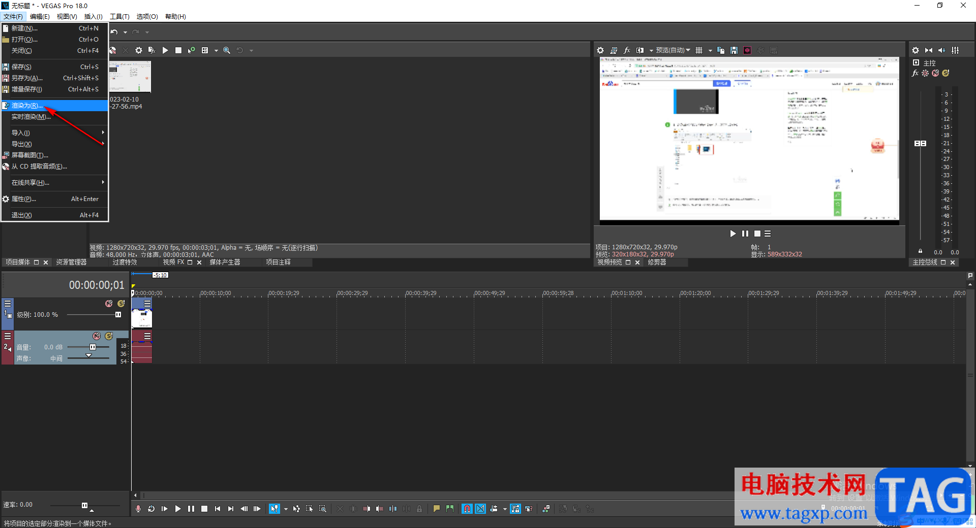Image resolution: width=976 pixels, height=528 pixels.
Task: Toggle preview overlays grid icon
Action: pos(699,50)
